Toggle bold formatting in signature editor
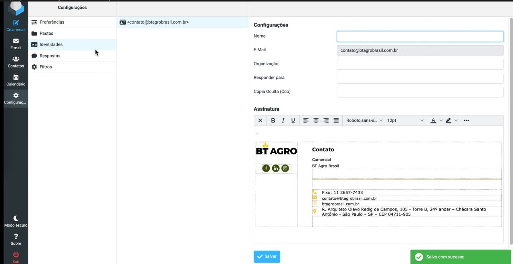Image resolution: width=513 pixels, height=264 pixels. [x=273, y=120]
